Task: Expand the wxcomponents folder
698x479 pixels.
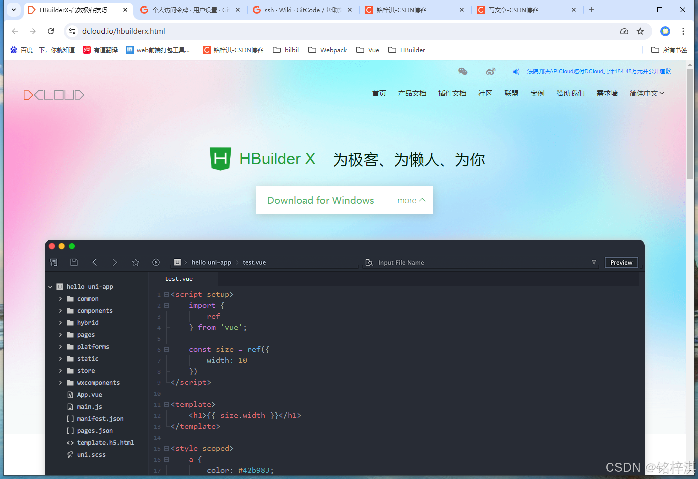Action: coord(61,383)
